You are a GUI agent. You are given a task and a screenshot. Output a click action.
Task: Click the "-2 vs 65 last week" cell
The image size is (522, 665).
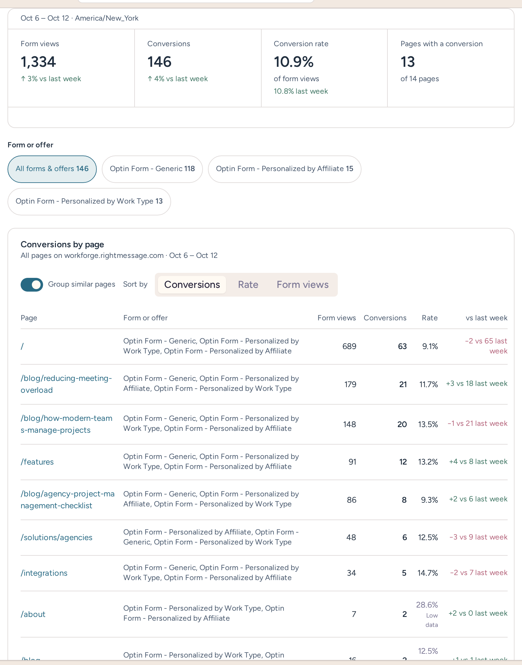point(486,346)
